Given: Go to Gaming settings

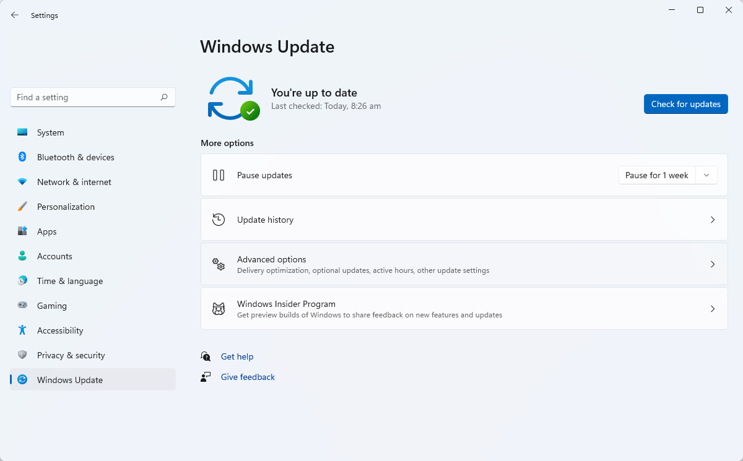Looking at the screenshot, I should coord(93,306).
